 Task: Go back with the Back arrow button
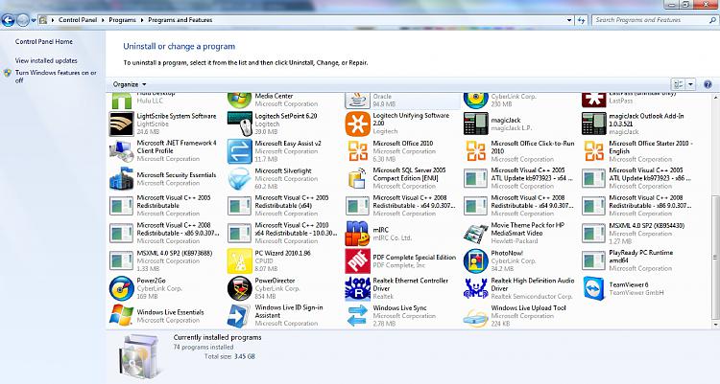pyautogui.click(x=9, y=20)
